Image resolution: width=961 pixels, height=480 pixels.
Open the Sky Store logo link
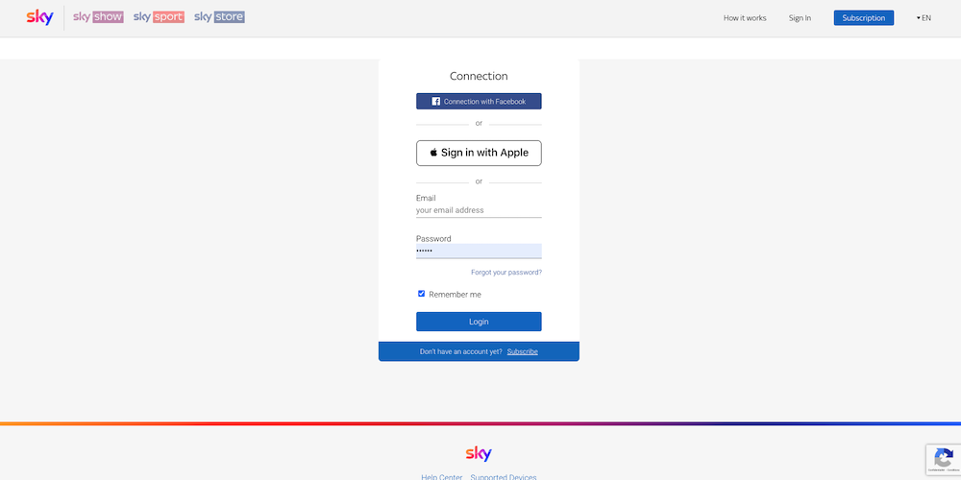[x=219, y=17]
